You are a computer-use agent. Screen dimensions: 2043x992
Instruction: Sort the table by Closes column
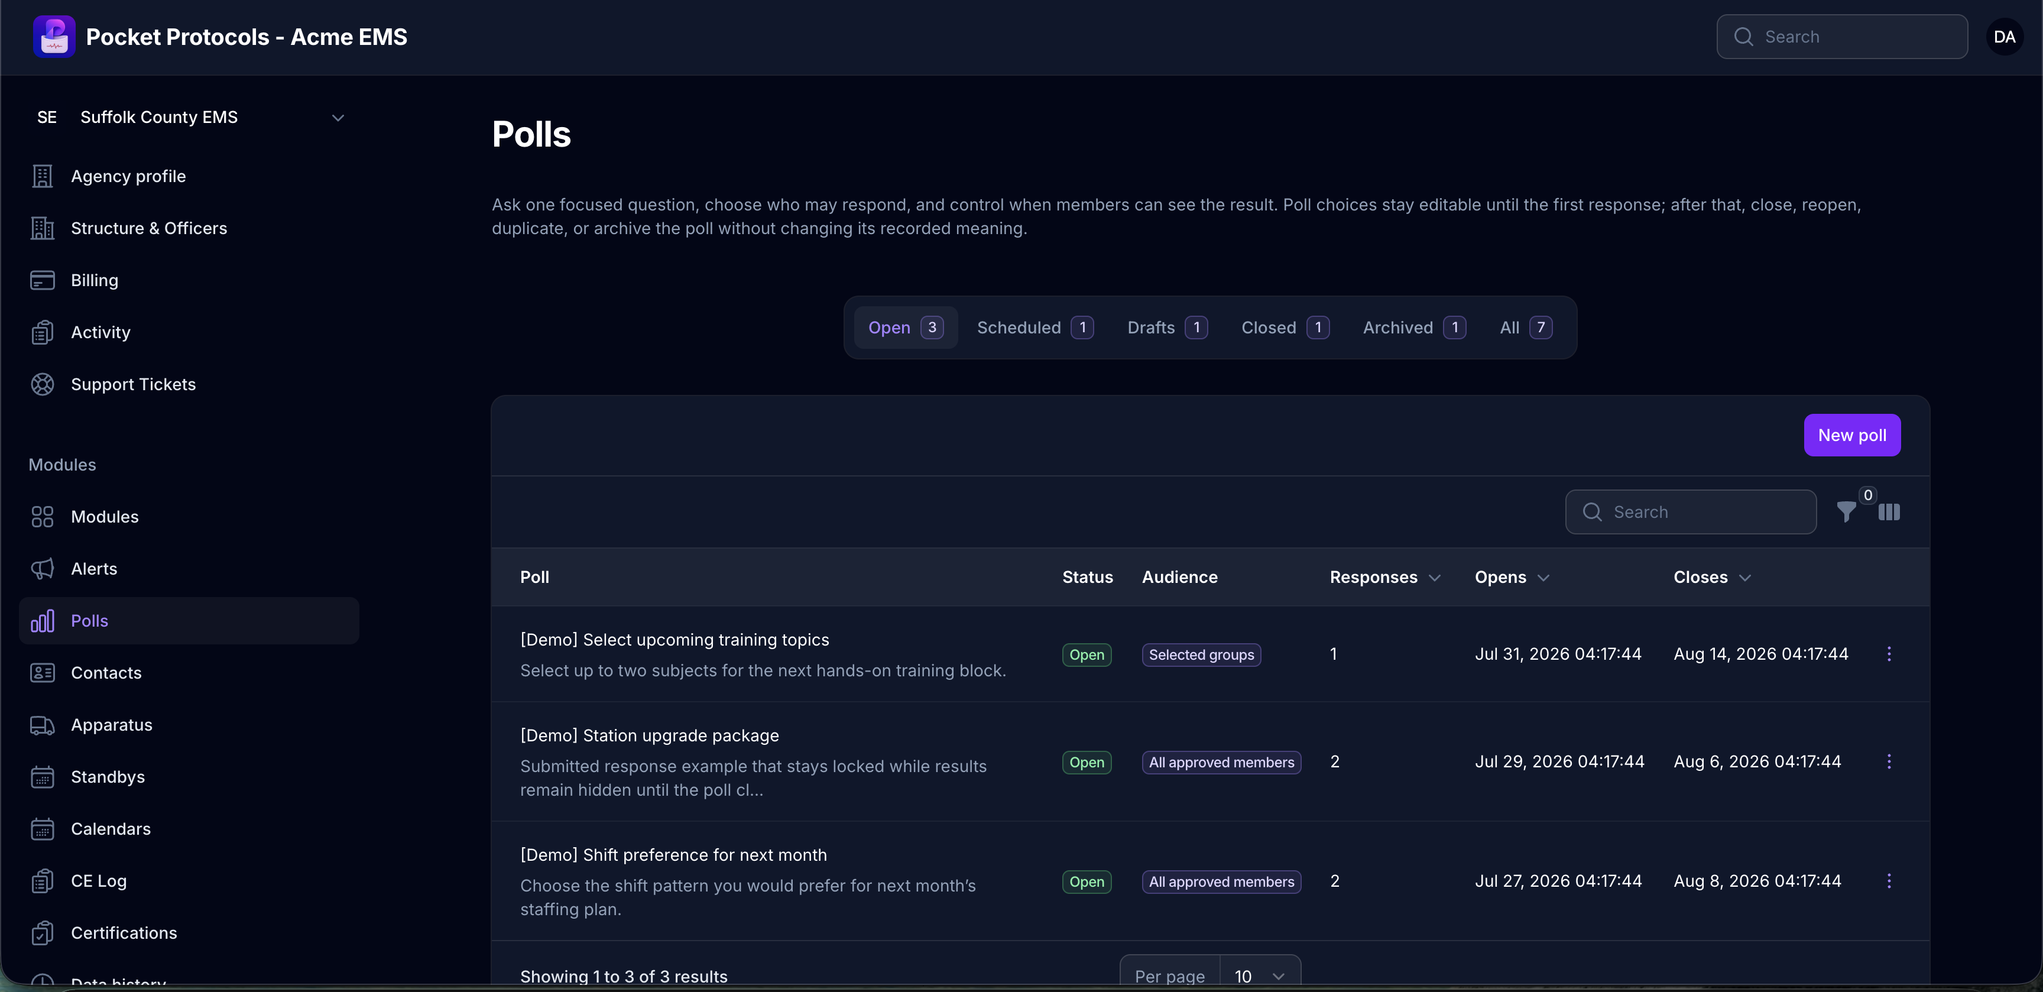tap(1713, 577)
